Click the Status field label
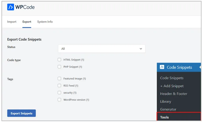 (11, 47)
